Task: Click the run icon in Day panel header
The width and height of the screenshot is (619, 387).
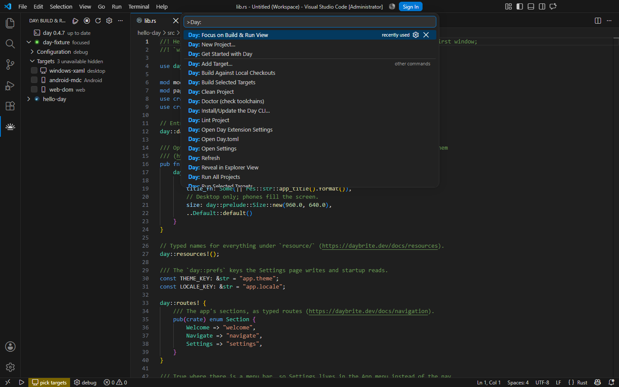Action: [x=75, y=21]
